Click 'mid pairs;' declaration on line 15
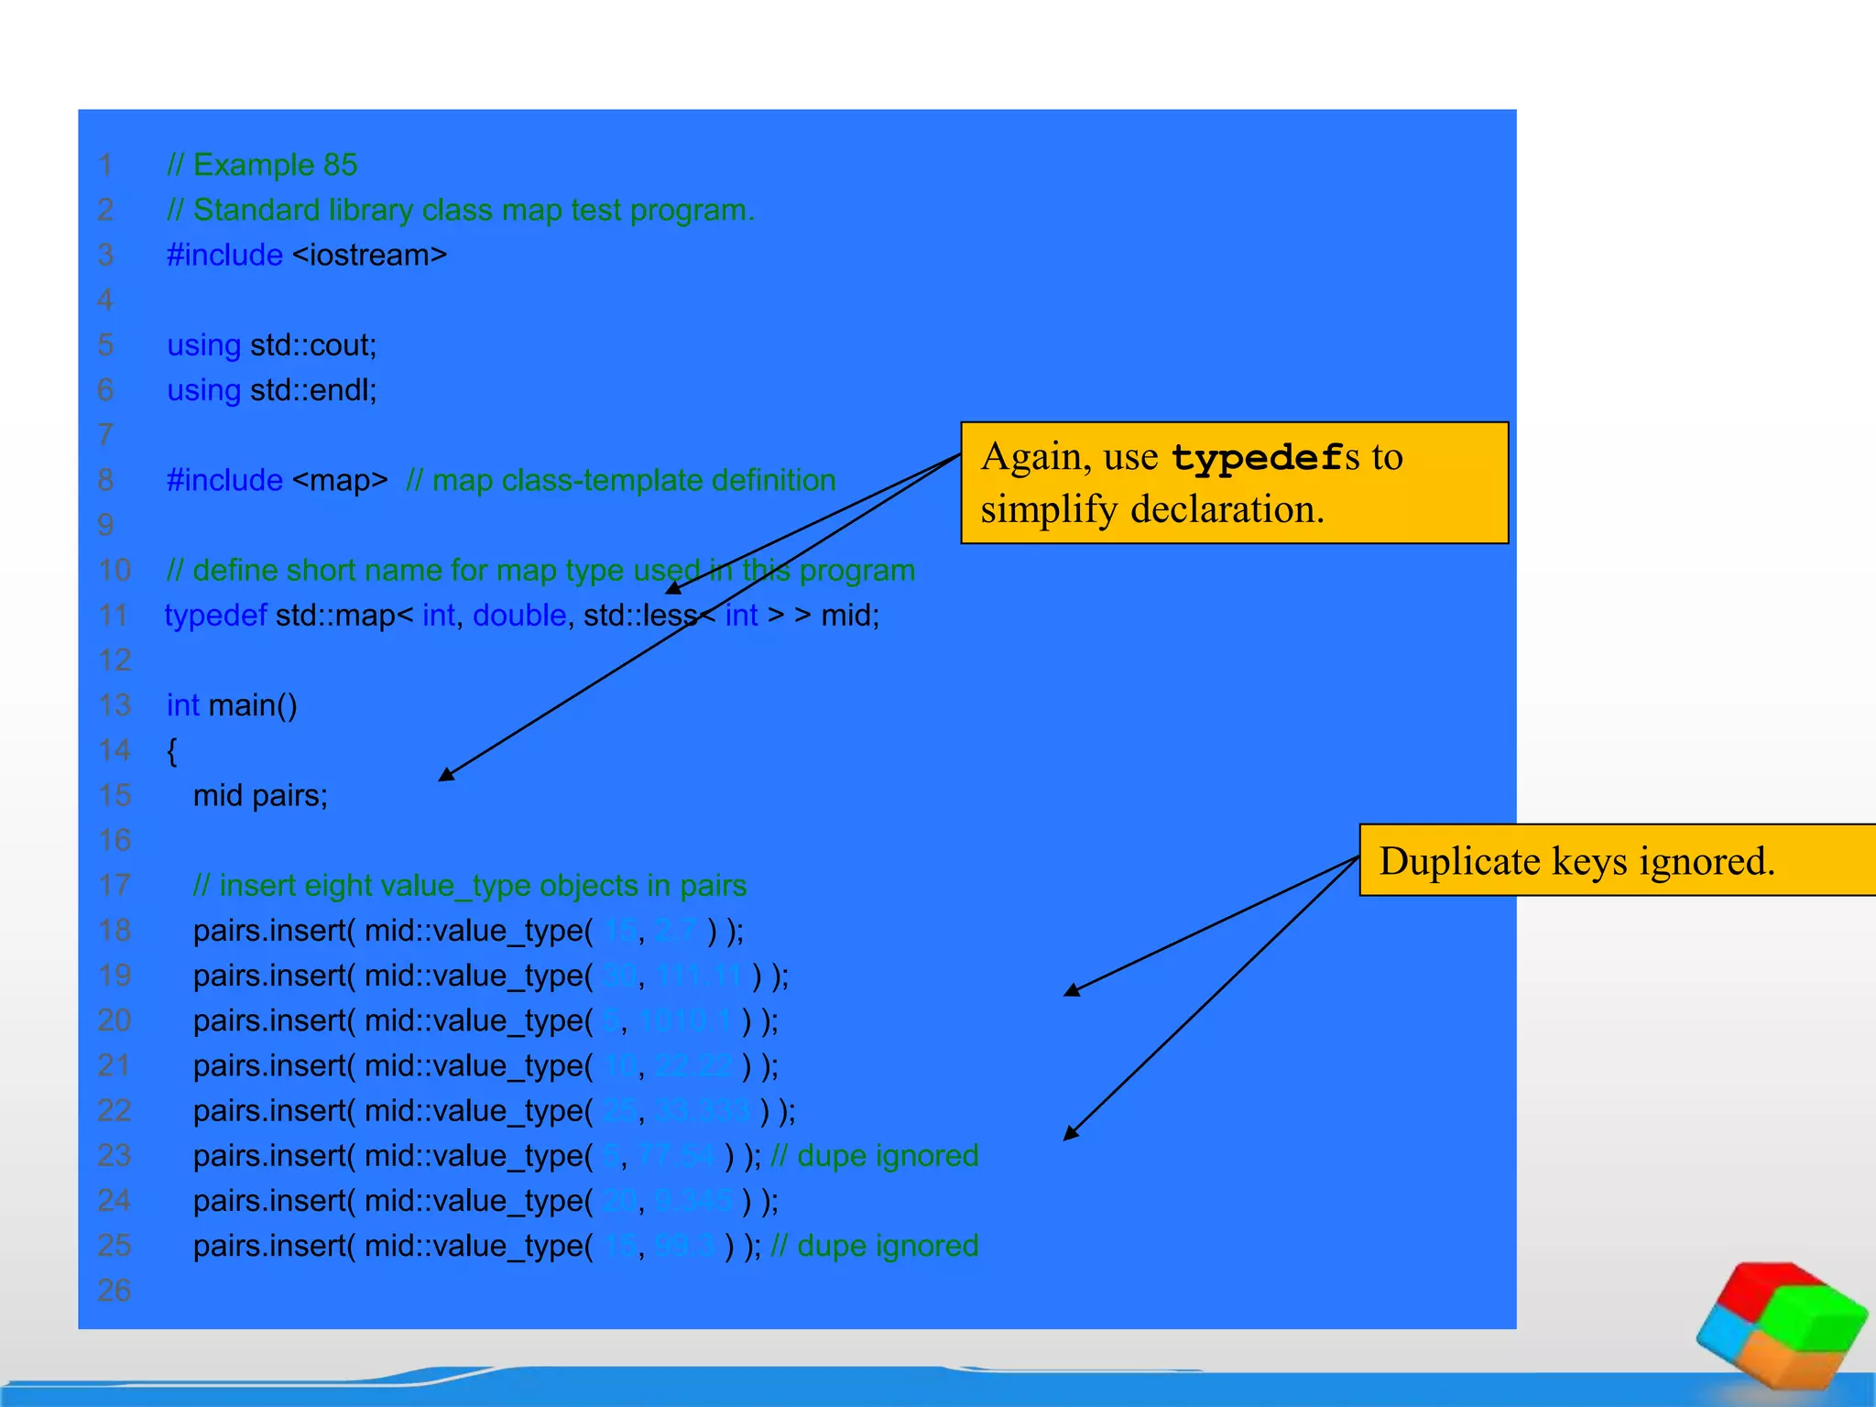 click(260, 795)
